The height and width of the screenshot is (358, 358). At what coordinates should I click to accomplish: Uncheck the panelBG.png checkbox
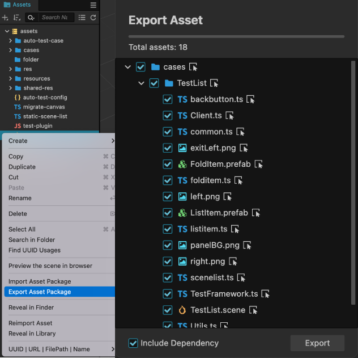click(x=168, y=245)
